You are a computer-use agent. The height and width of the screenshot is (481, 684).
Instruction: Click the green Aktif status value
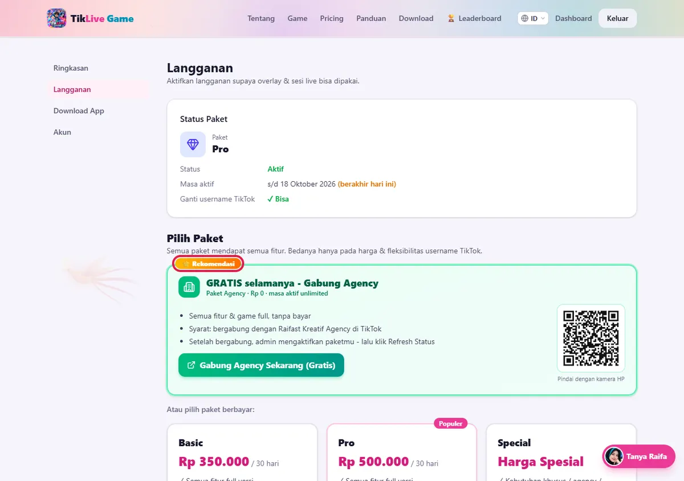coord(275,169)
